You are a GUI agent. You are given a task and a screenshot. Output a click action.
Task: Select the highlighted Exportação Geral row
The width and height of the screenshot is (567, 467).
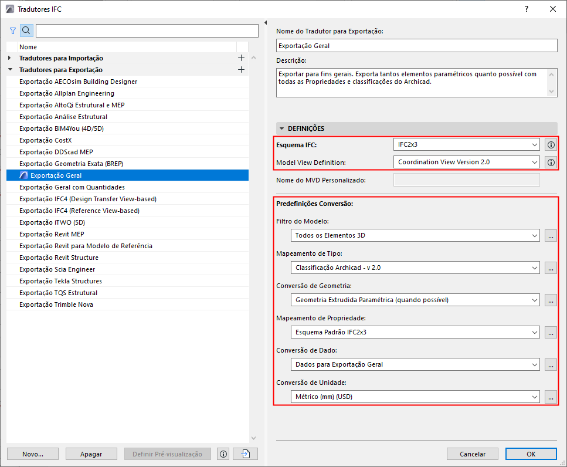(127, 175)
